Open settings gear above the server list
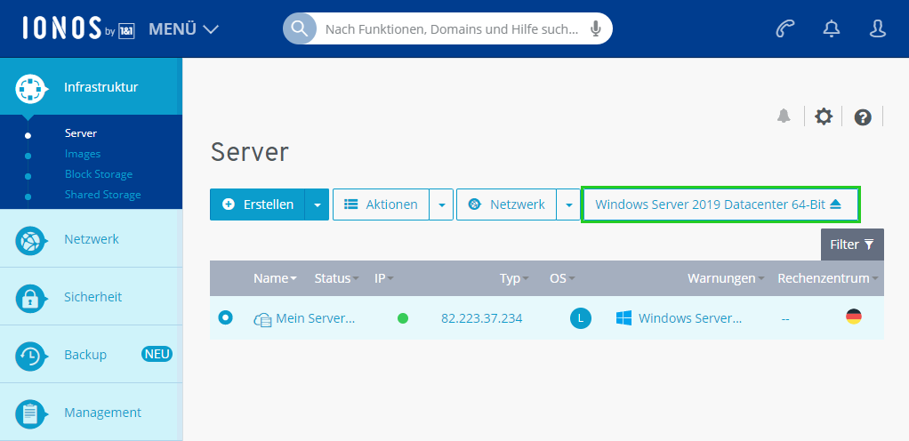Viewport: 909px width, 441px height. pos(824,116)
